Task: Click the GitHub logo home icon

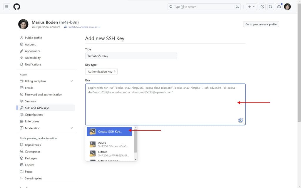Action: coord(17,7)
